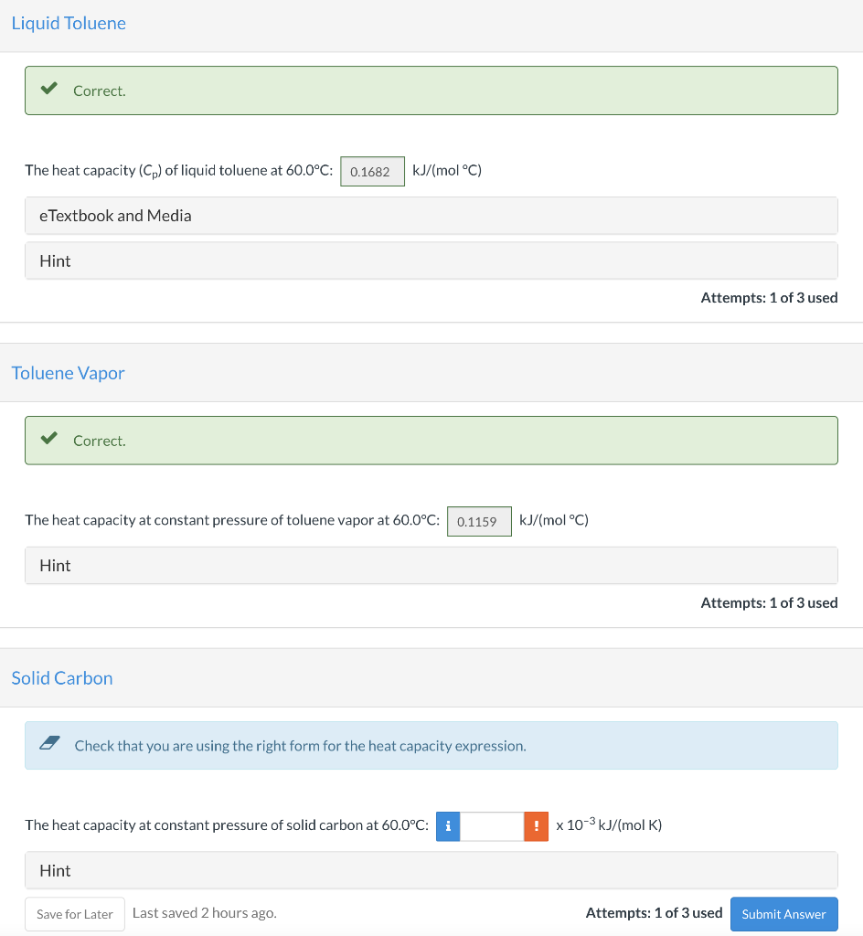863x936 pixels.
Task: Open the Hint for Solid Carbon
Action: [431, 870]
